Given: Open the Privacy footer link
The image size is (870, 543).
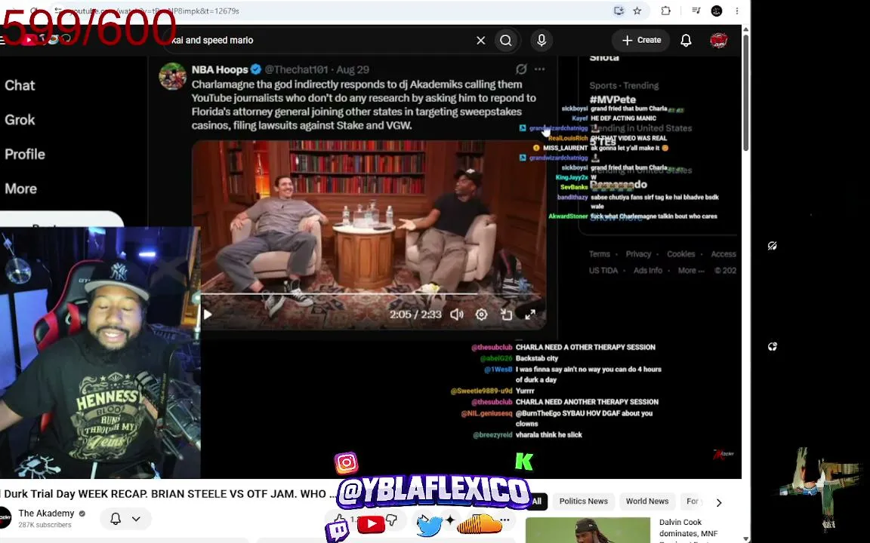Looking at the screenshot, I should tap(638, 253).
